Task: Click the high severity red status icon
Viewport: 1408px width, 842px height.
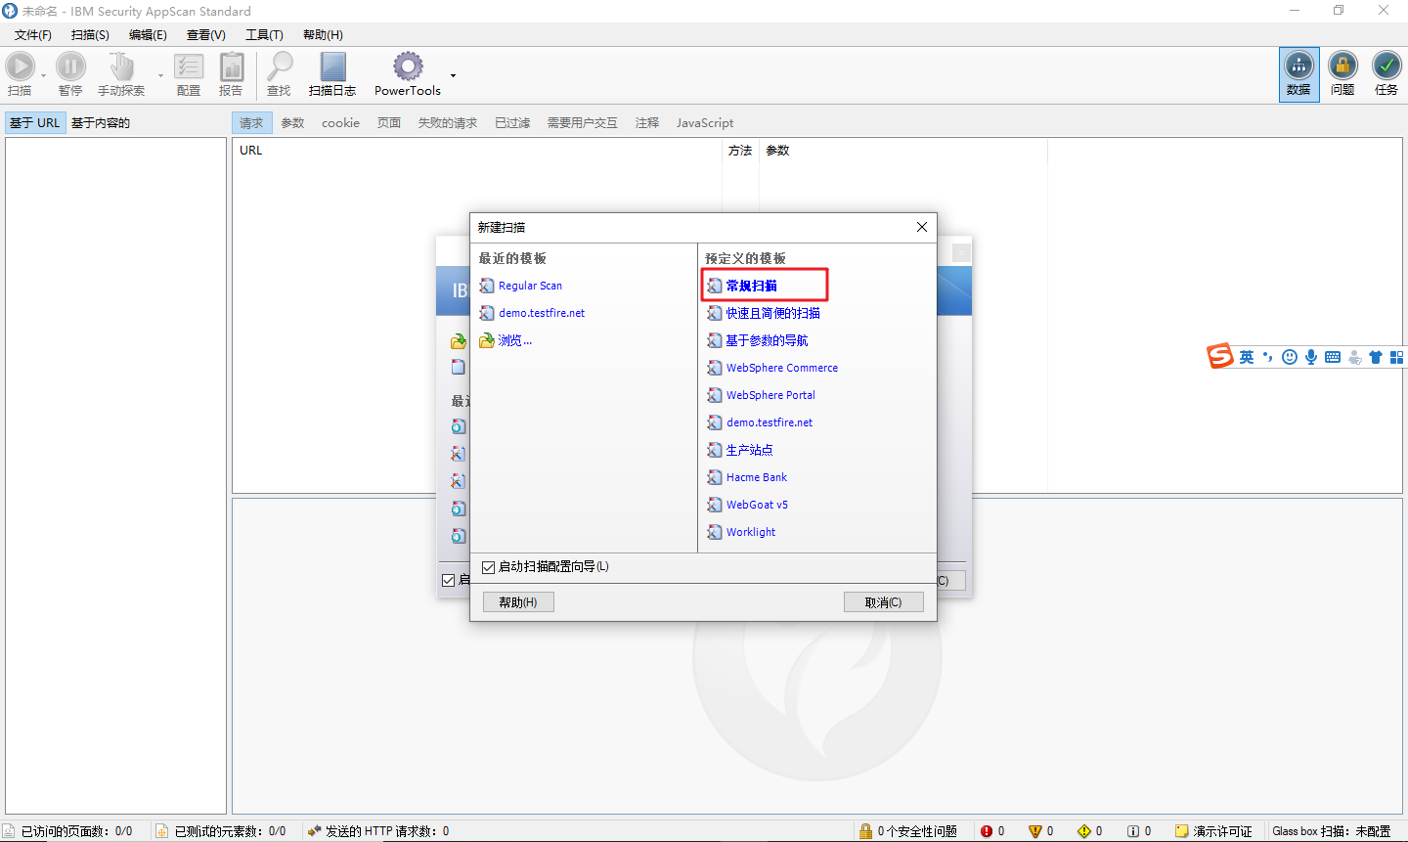Action: [987, 831]
